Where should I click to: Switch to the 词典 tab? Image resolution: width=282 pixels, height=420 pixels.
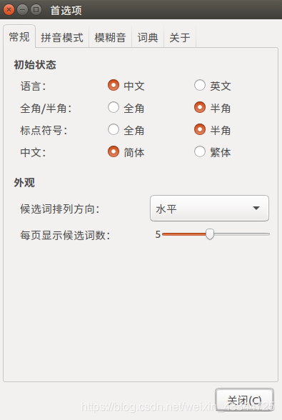[x=148, y=37]
